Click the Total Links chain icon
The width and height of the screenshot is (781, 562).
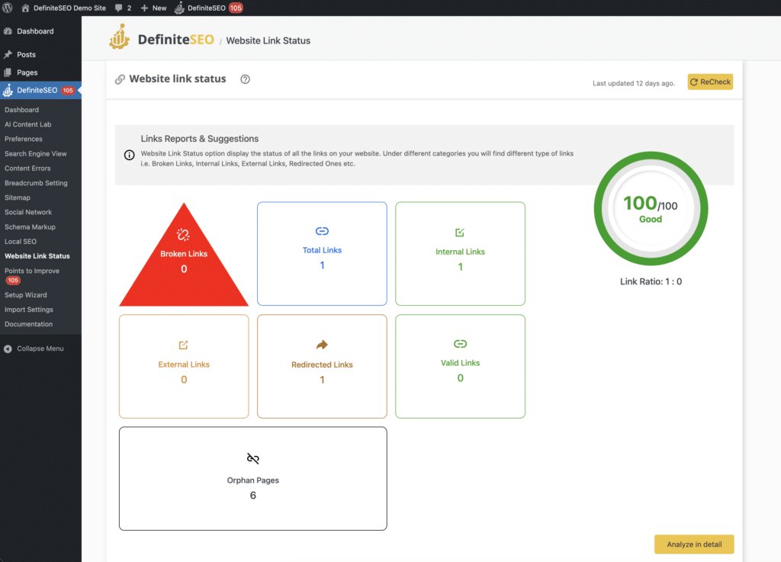click(323, 231)
